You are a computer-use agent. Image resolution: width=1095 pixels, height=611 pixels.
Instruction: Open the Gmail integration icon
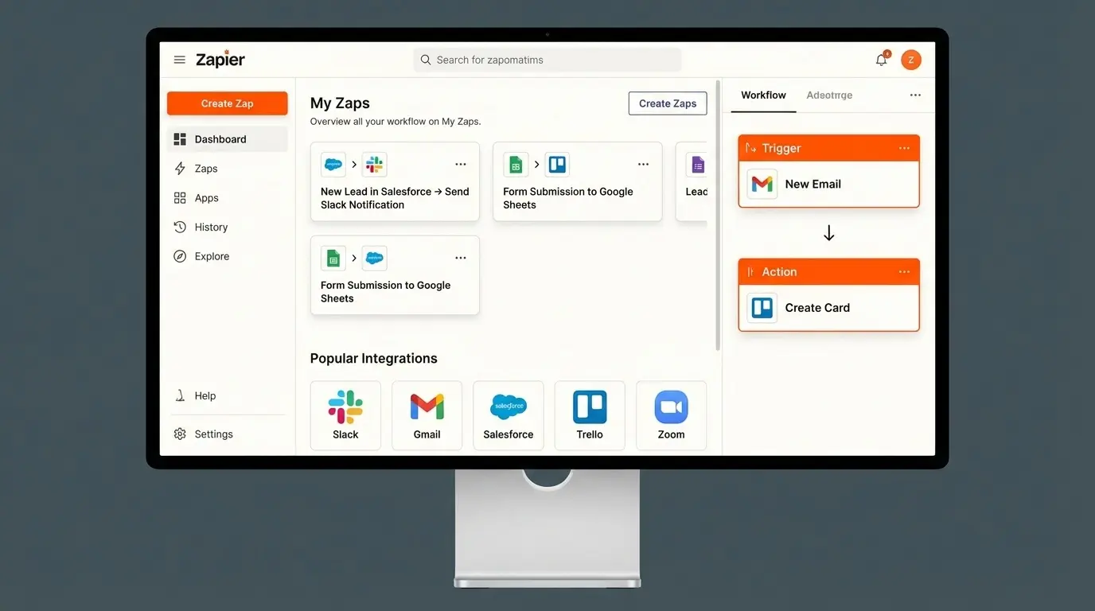(427, 406)
